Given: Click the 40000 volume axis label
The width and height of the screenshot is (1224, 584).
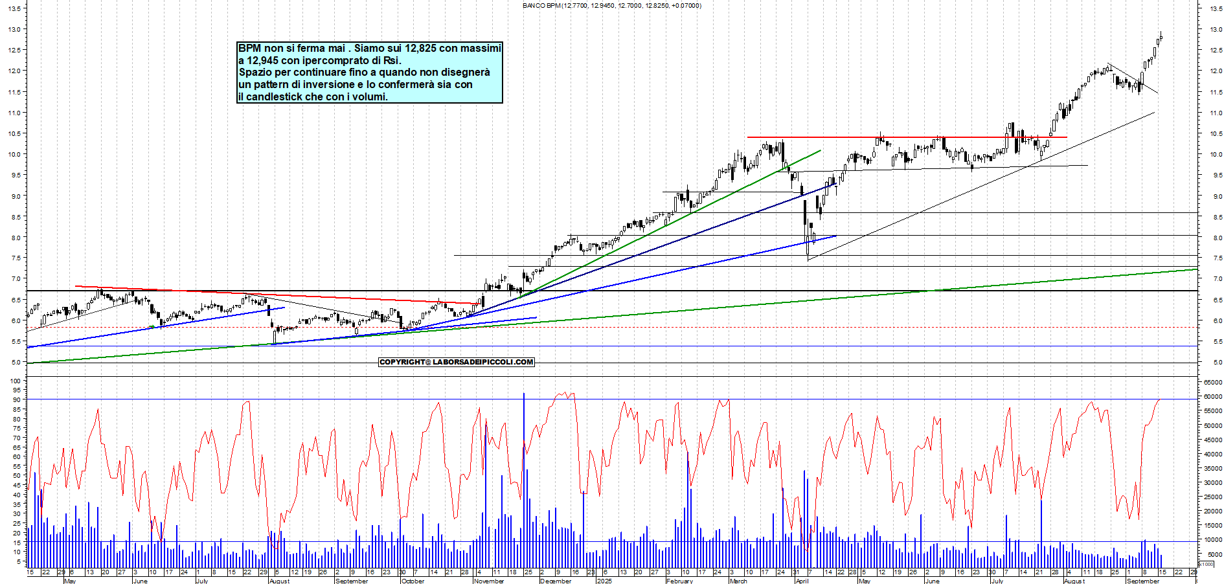Looking at the screenshot, I should tap(1213, 455).
